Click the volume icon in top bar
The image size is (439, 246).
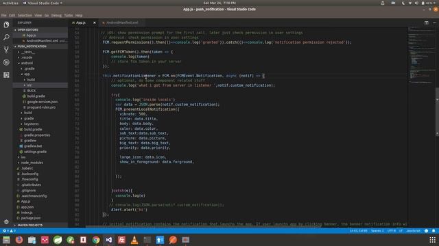coord(416,3)
